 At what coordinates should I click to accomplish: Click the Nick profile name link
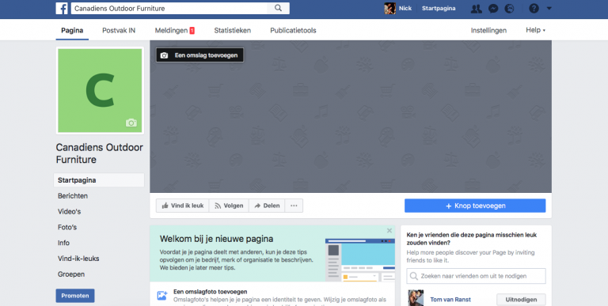point(405,8)
